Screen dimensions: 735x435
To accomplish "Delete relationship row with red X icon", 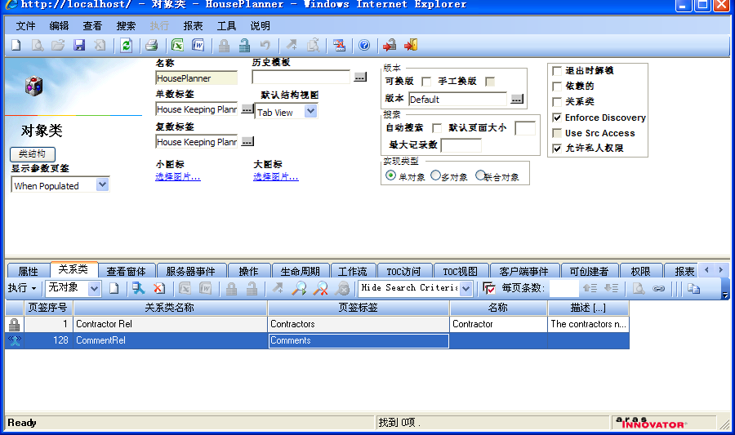I will pos(159,288).
